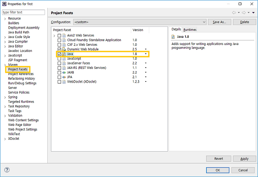Maximize the Properties for first window
Viewport: 258px width, 177px height.
[240, 4]
